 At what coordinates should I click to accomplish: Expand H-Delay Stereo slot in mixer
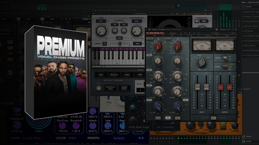pyautogui.click(x=243, y=55)
